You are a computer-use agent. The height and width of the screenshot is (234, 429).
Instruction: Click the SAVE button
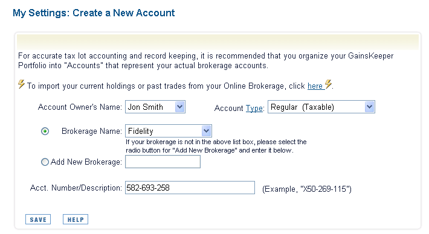(x=38, y=220)
